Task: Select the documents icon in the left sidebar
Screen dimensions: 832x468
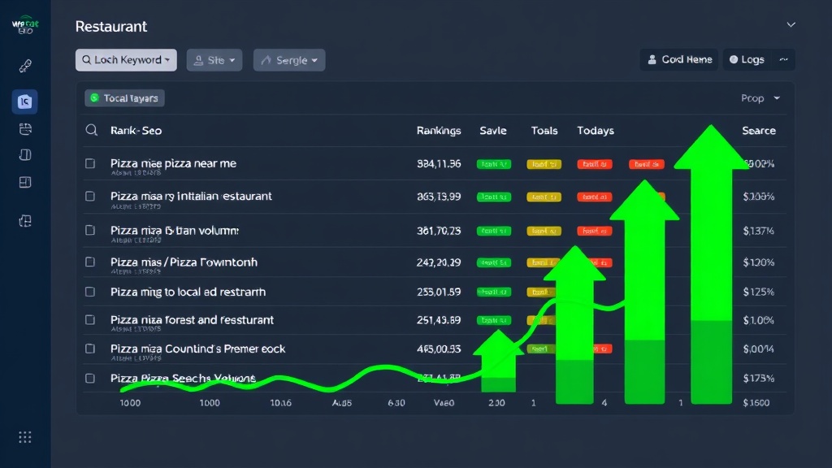Action: point(24,154)
